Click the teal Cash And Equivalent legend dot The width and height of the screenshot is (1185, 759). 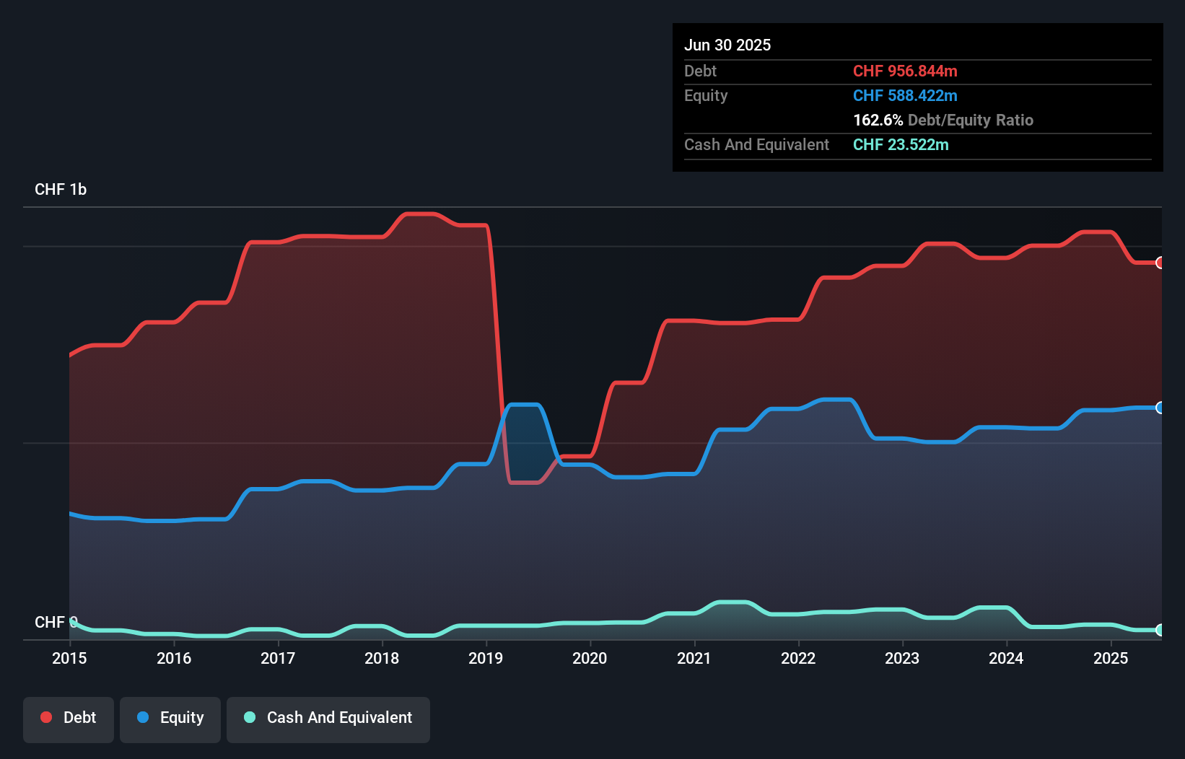coord(249,718)
